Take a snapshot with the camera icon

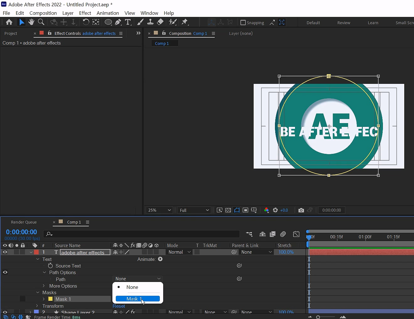pos(301,210)
